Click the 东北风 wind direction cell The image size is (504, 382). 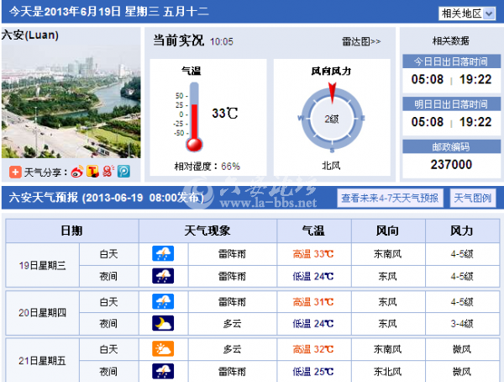click(388, 372)
